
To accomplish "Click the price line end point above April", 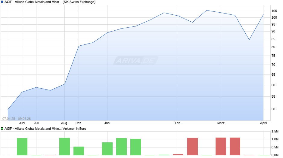I will pyautogui.click(x=263, y=15).
